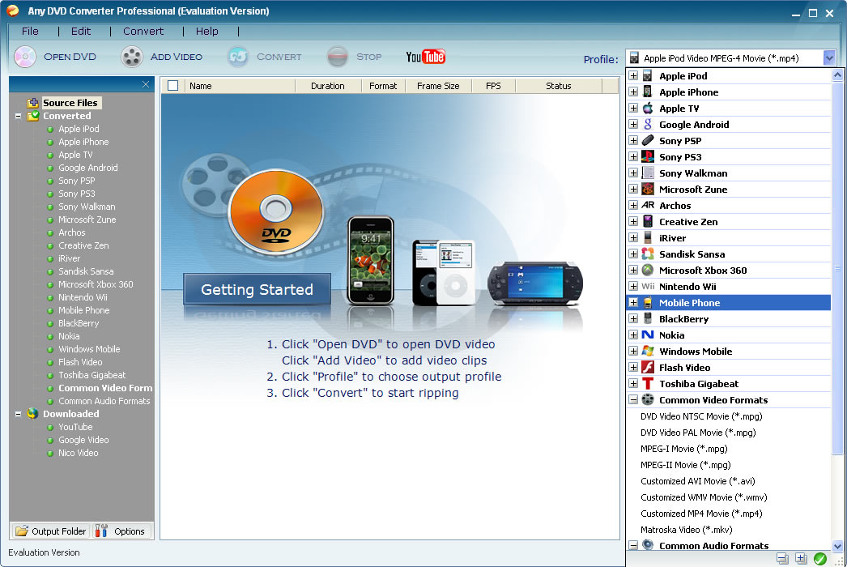Open the Help menu
Screen dimensions: 847x567
tap(206, 32)
